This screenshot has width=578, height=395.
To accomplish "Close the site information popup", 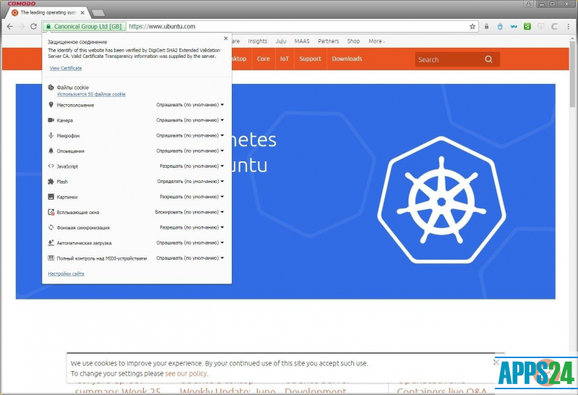I will click(226, 38).
